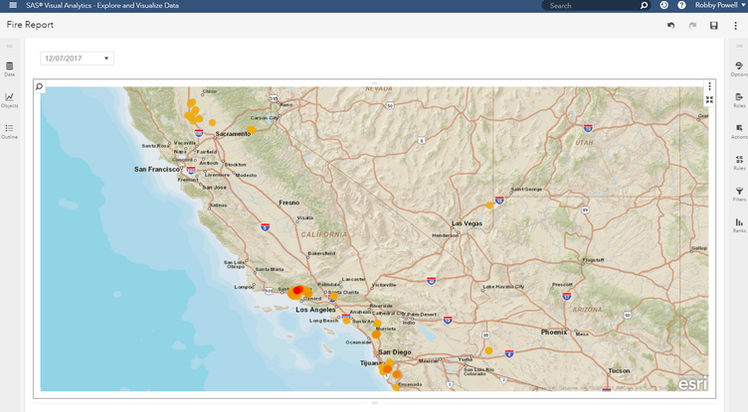
Task: Open the Objects pane
Action: [x=10, y=100]
